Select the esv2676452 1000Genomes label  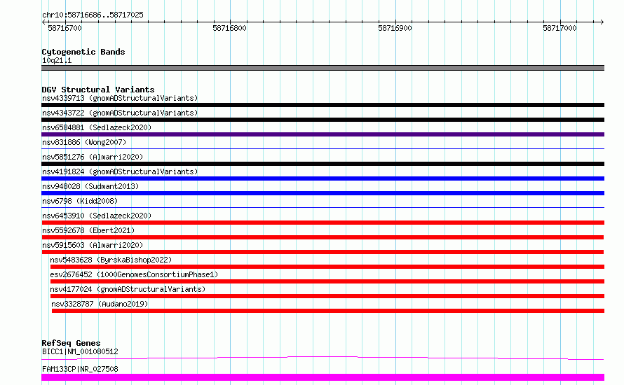click(134, 274)
